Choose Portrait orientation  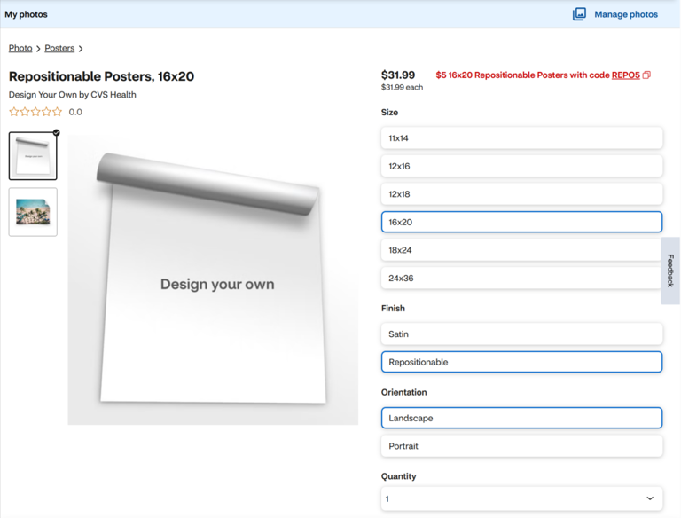(x=521, y=446)
